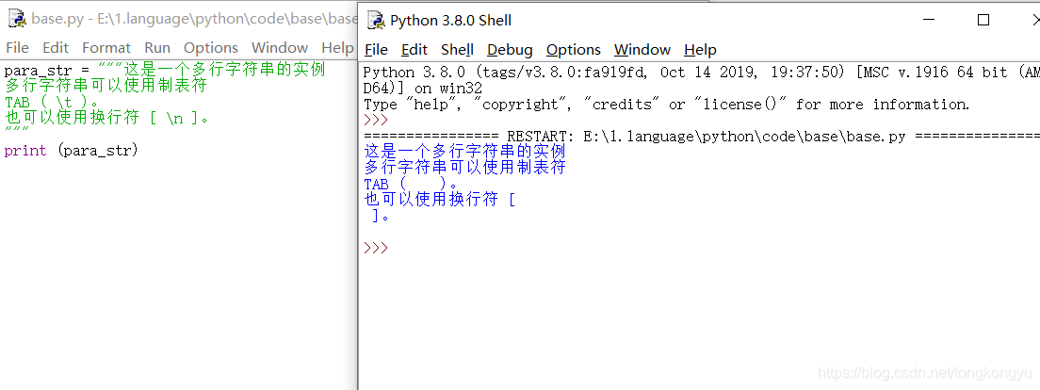Click the para_str assignment line in editor
This screenshot has height=390, width=1040.
pos(165,71)
